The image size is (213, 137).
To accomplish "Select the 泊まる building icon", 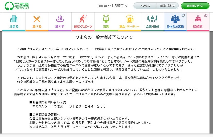I will (14, 19).
